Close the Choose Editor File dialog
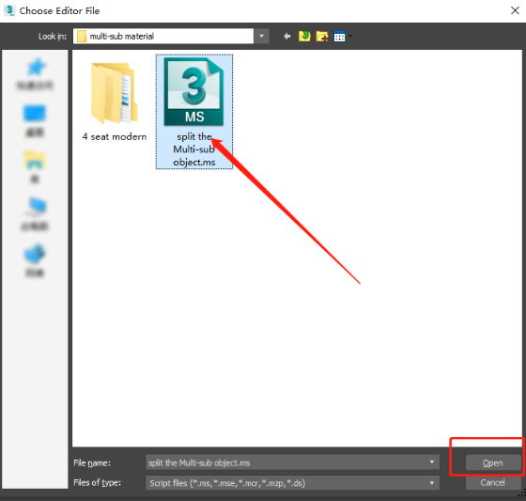Screen dimensions: 526x501 [x=516, y=10]
